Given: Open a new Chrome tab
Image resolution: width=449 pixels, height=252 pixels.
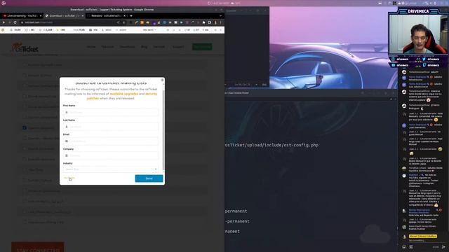Looking at the screenshot, I should [131, 15].
